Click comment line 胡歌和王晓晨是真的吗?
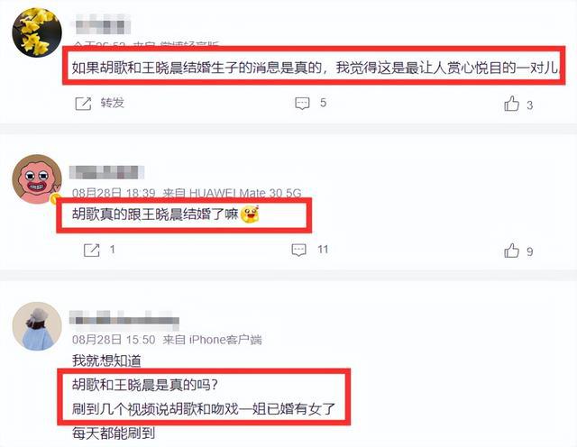Viewport: 577px width, 447px height. [x=145, y=385]
